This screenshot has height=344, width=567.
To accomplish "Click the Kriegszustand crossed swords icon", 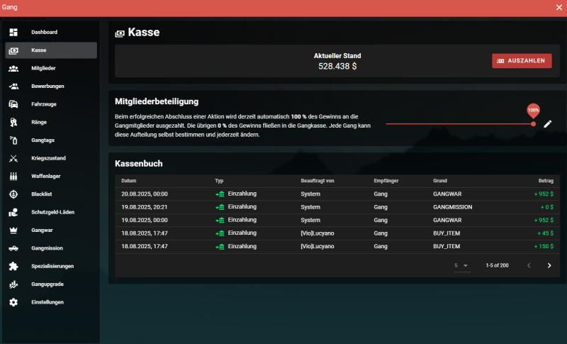I will [x=13, y=158].
